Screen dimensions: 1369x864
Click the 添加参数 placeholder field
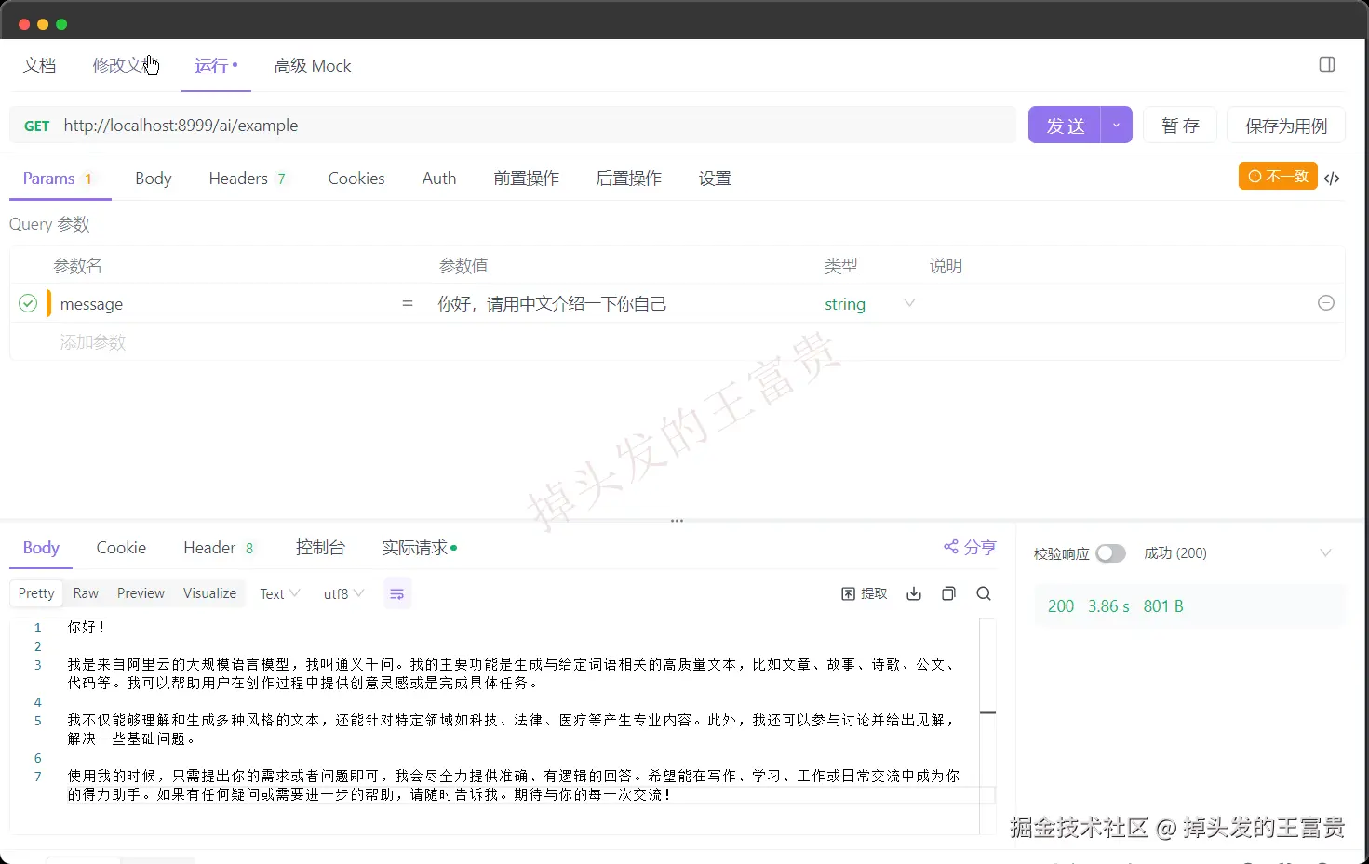pyautogui.click(x=93, y=342)
